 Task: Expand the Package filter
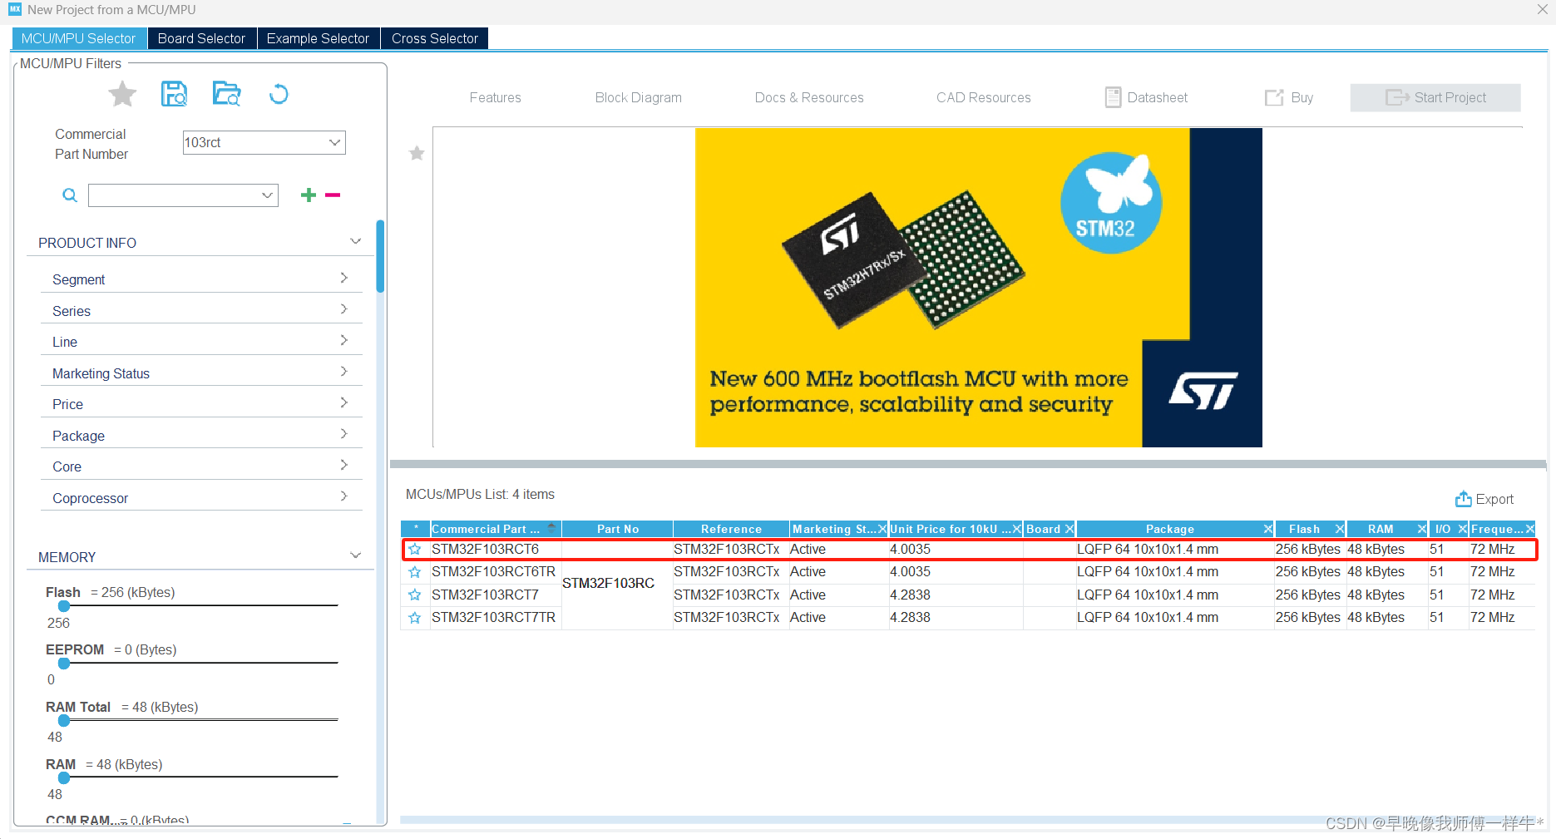pos(344,434)
